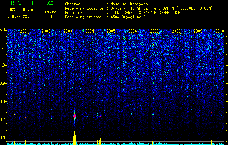228x145 pixels.
Task: Click the green 'meteor' count label
Action: (51, 11)
